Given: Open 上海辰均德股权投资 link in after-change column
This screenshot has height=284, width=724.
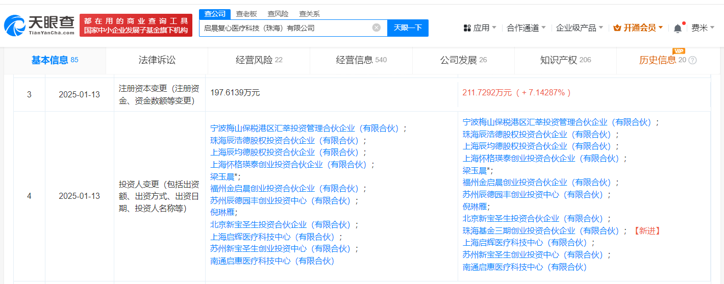Looking at the screenshot, I should 538,146.
